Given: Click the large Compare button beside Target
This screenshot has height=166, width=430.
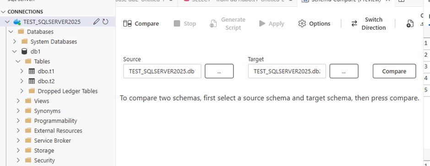Looking at the screenshot, I should pyautogui.click(x=394, y=71).
